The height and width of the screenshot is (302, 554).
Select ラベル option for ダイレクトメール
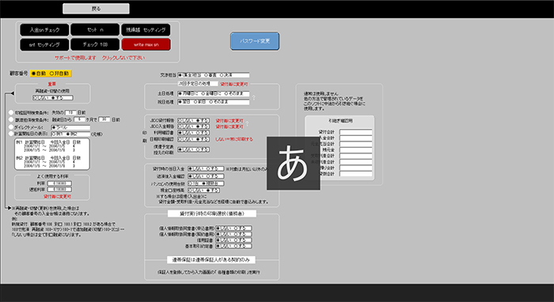tap(59, 127)
